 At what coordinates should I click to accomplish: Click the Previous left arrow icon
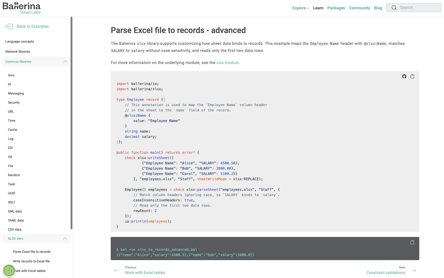pos(116,270)
